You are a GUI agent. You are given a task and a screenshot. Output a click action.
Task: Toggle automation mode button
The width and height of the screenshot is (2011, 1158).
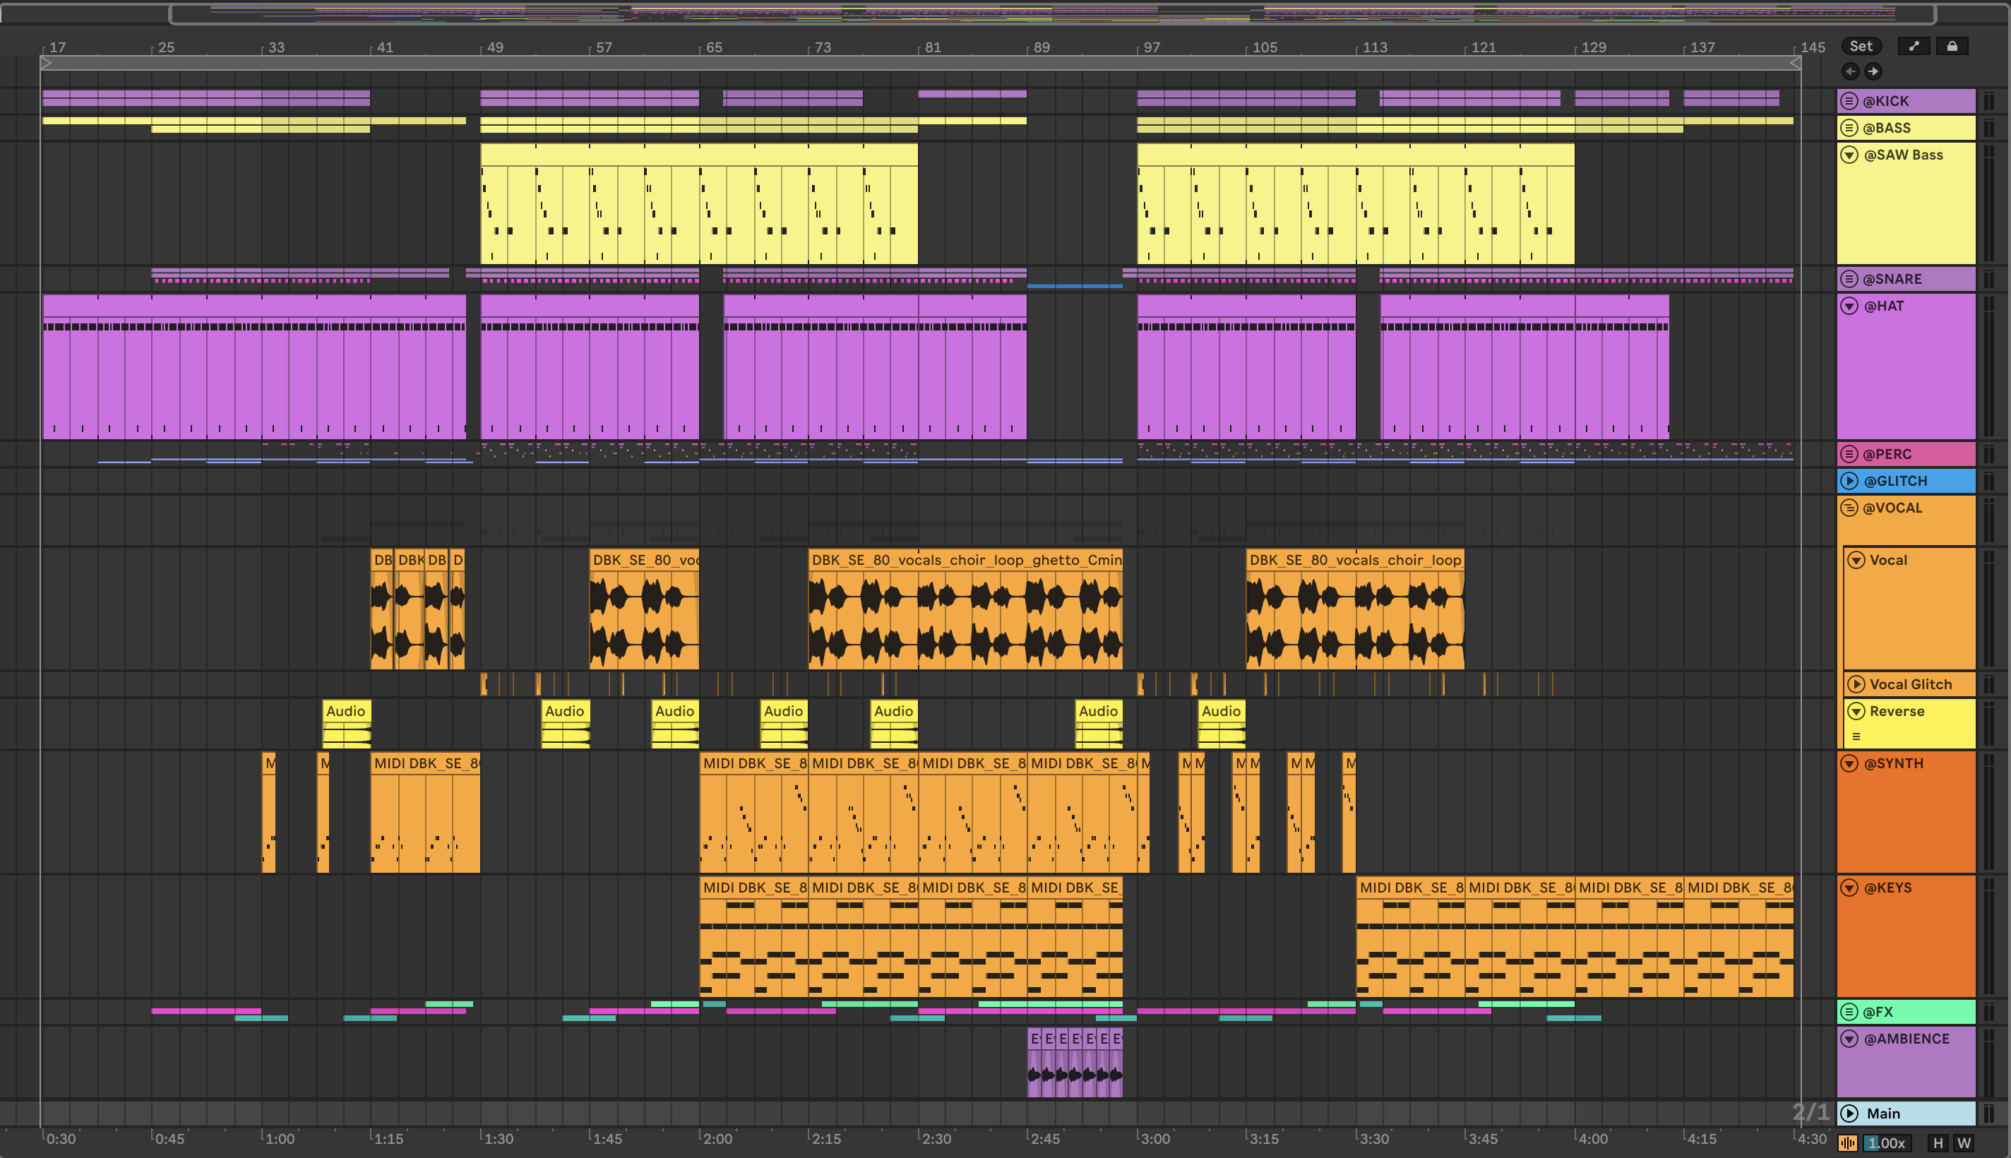click(x=1914, y=46)
